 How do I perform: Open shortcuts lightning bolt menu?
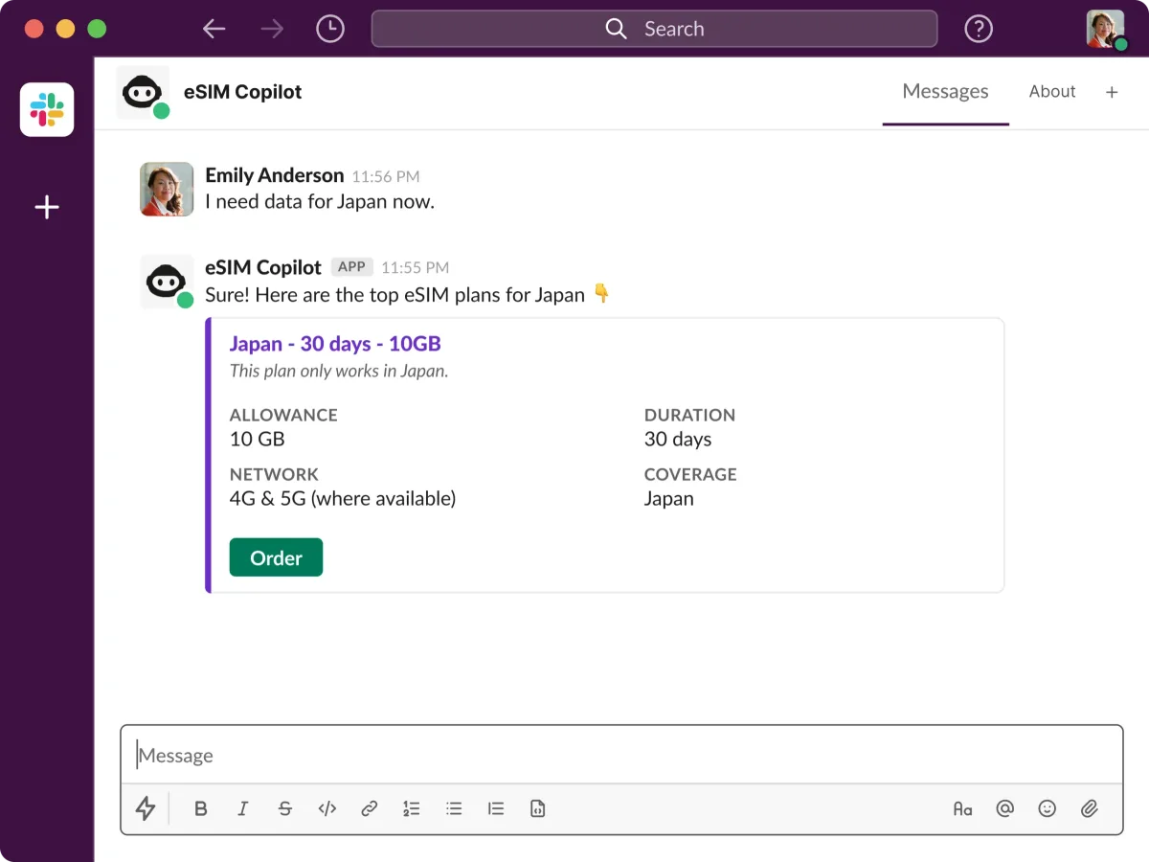pos(146,808)
